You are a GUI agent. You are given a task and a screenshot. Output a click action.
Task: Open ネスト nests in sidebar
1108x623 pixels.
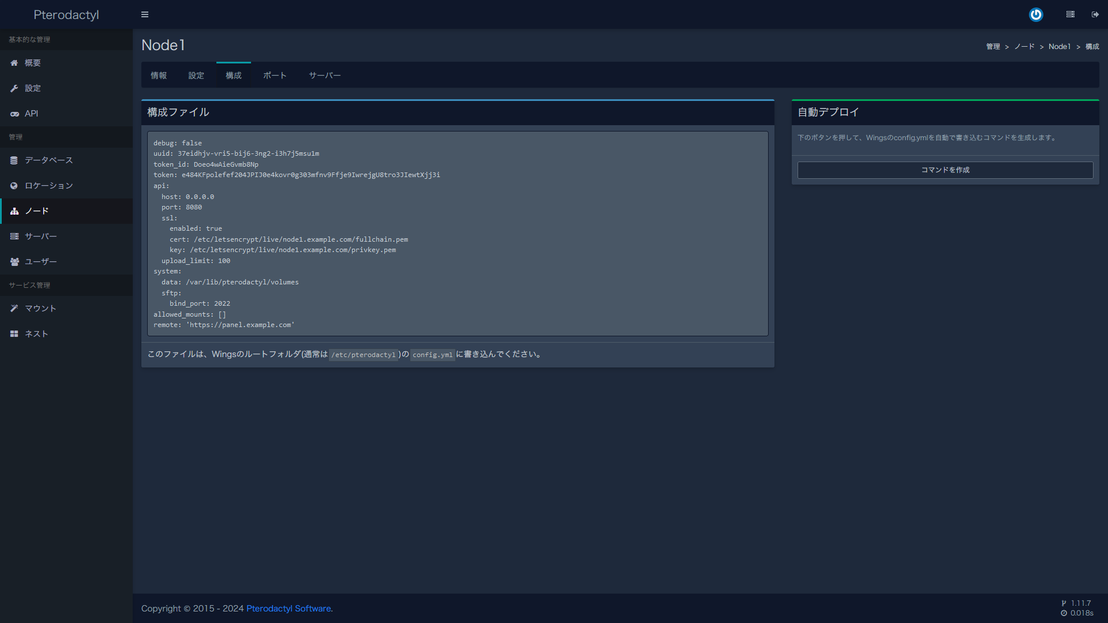36,334
